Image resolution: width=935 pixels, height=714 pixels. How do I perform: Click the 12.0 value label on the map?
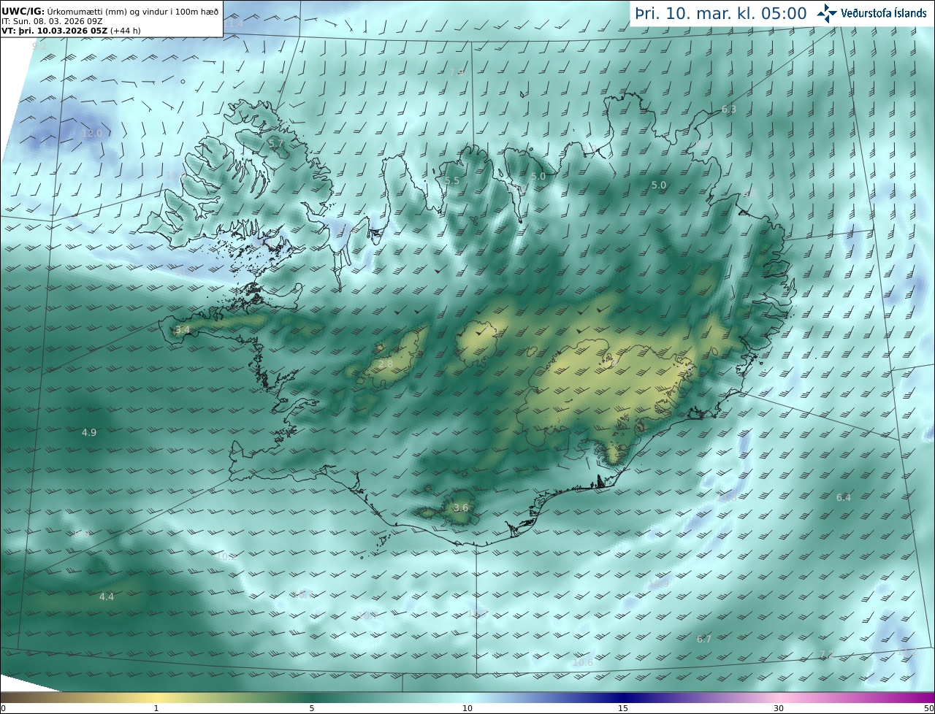point(92,133)
